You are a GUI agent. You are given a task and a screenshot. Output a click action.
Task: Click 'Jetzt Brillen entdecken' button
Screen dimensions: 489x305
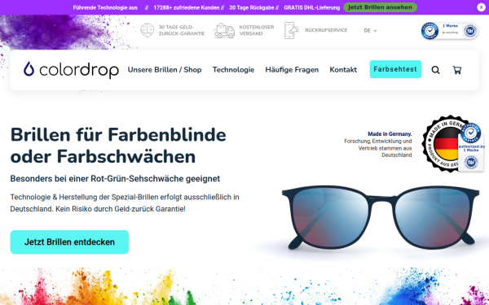click(69, 242)
